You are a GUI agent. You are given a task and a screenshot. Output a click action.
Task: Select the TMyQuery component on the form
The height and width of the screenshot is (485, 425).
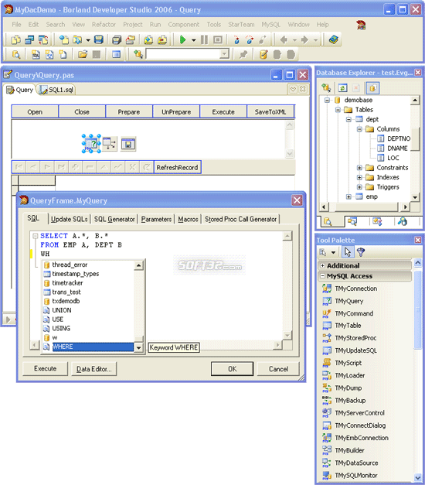[x=91, y=144]
